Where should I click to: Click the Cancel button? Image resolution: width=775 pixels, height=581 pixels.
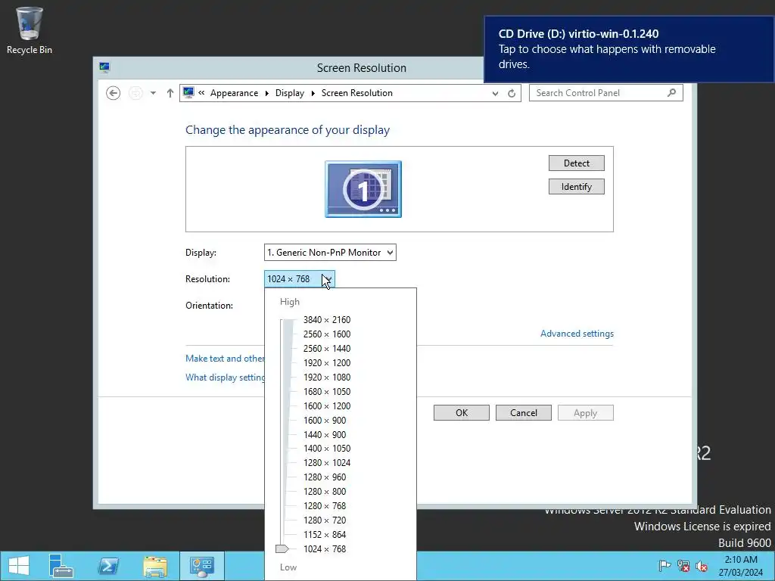524,413
